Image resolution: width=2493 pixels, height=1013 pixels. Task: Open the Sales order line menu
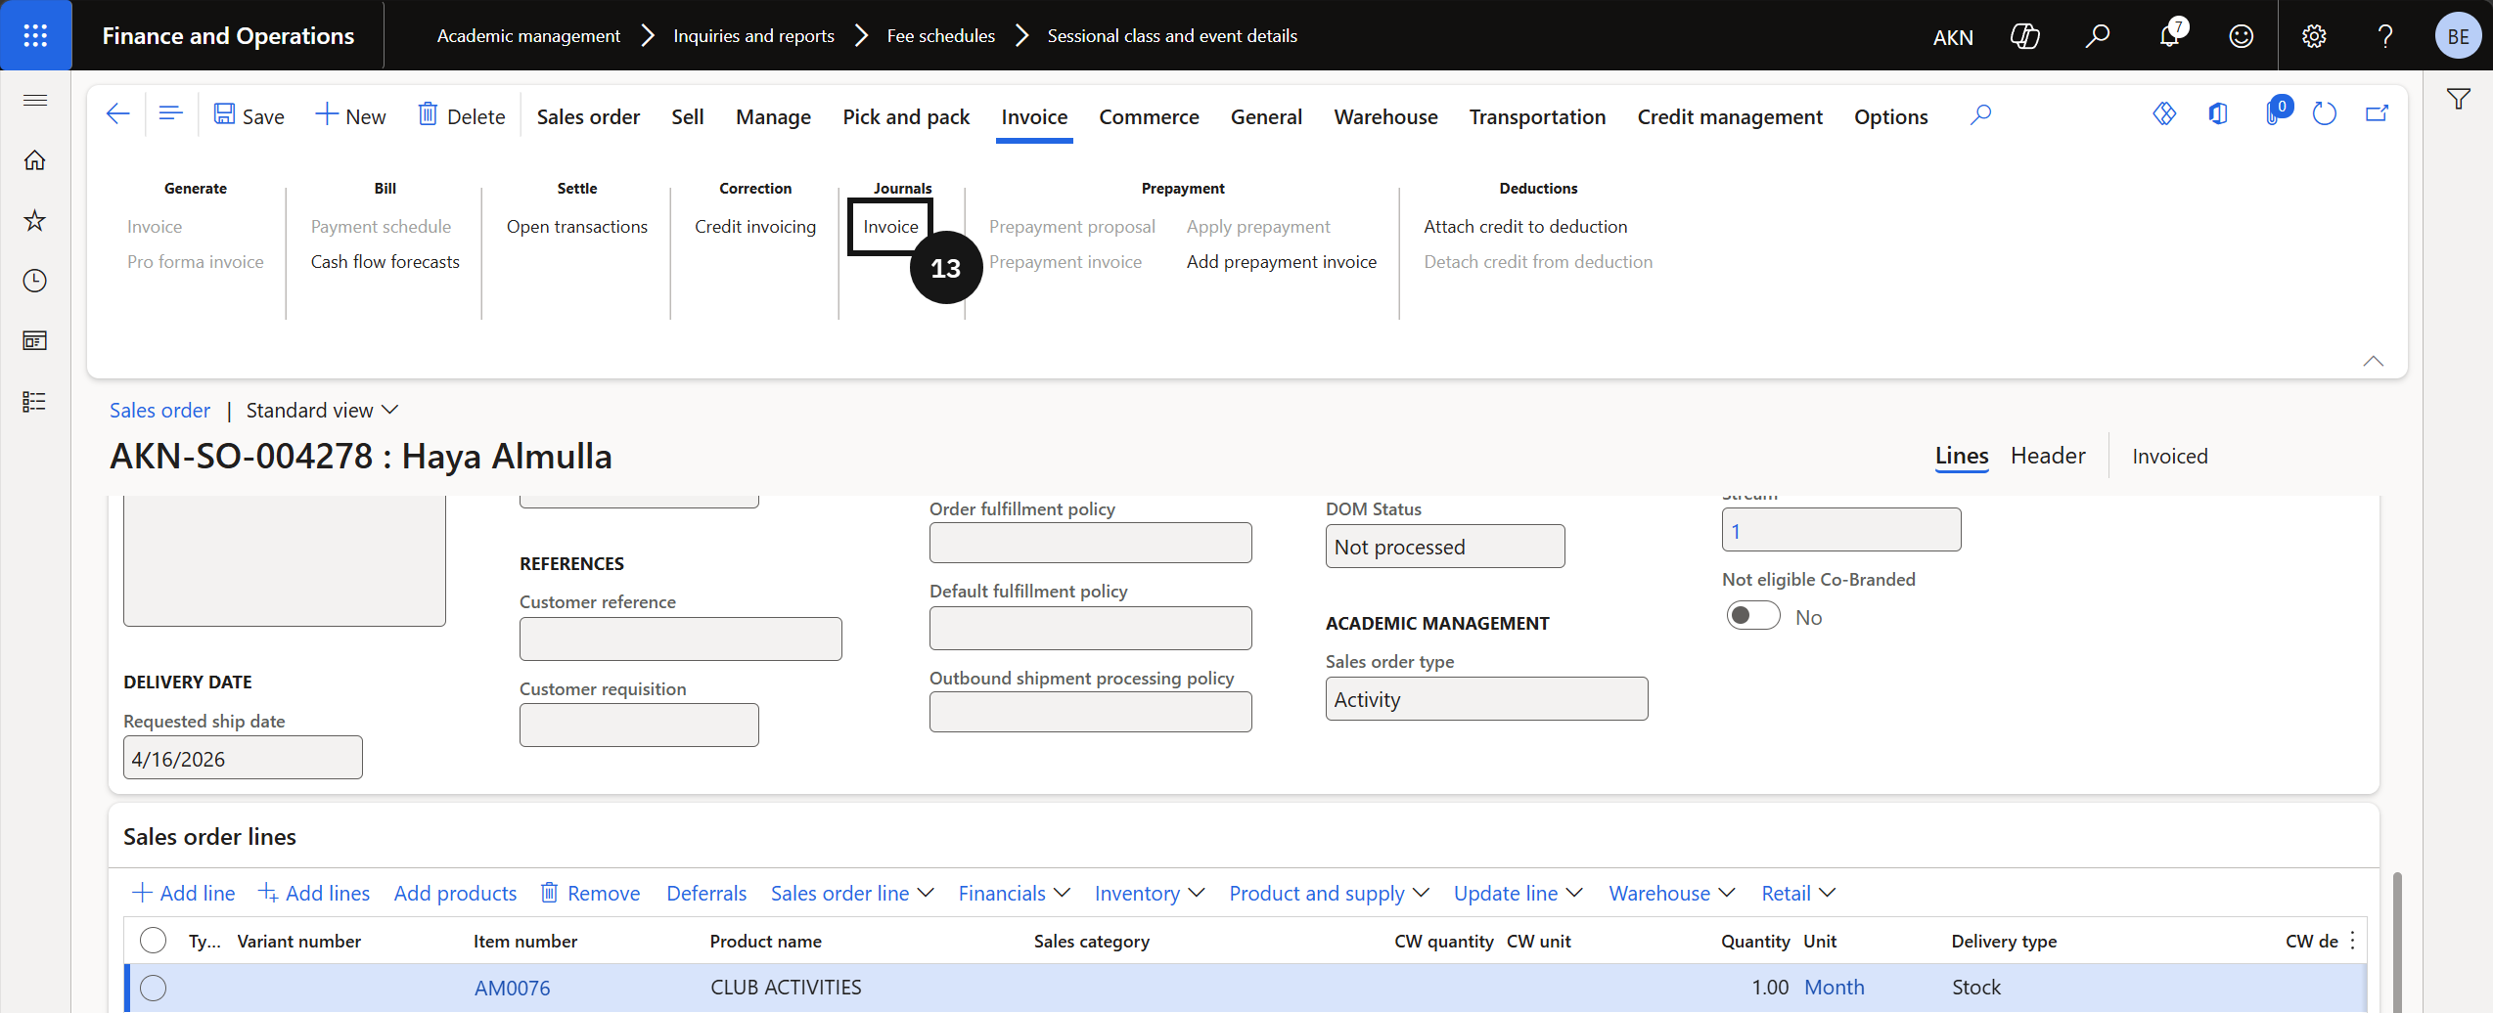point(852,893)
